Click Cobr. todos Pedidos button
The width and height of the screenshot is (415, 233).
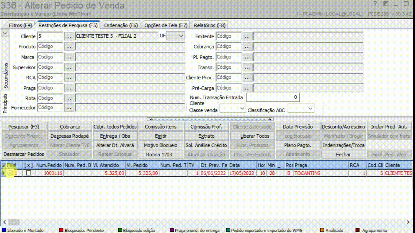pyautogui.click(x=115, y=127)
